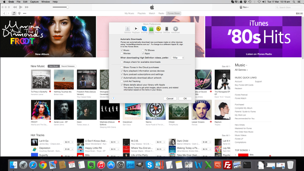304x171 pixels.
Task: Open the Podcasts library icon
Action: pyautogui.click(x=19, y=13)
